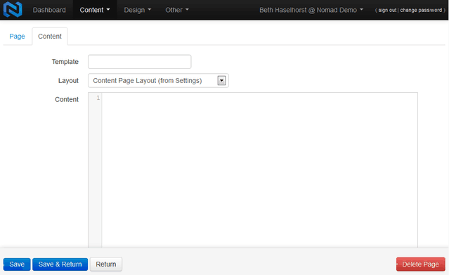Click the Return button
449x275 pixels.
click(106, 264)
